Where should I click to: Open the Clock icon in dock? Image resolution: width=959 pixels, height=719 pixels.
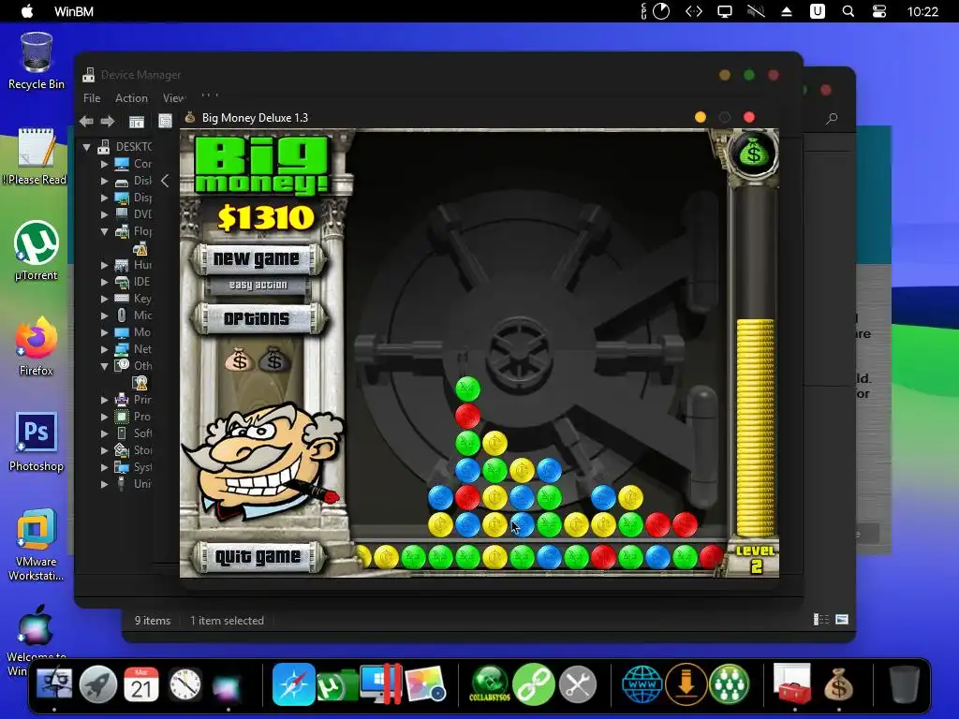tap(185, 684)
